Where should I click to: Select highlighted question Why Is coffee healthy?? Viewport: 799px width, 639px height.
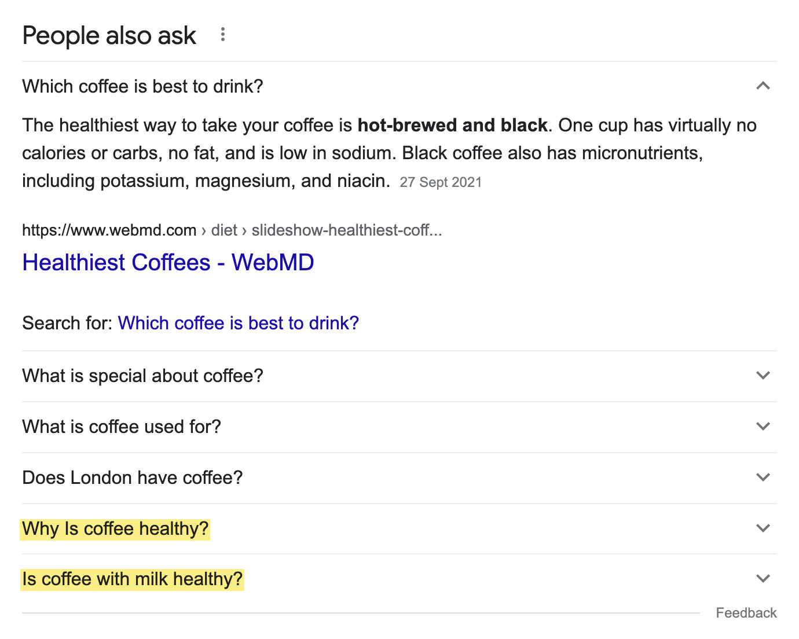115,528
